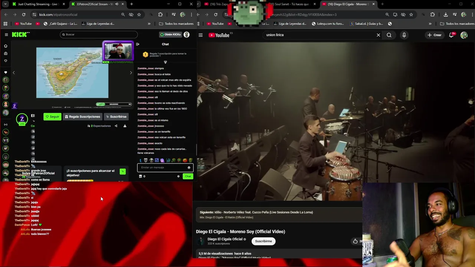475x267 pixels.
Task: Subscribe with Suscribirme button
Action: coord(263,241)
